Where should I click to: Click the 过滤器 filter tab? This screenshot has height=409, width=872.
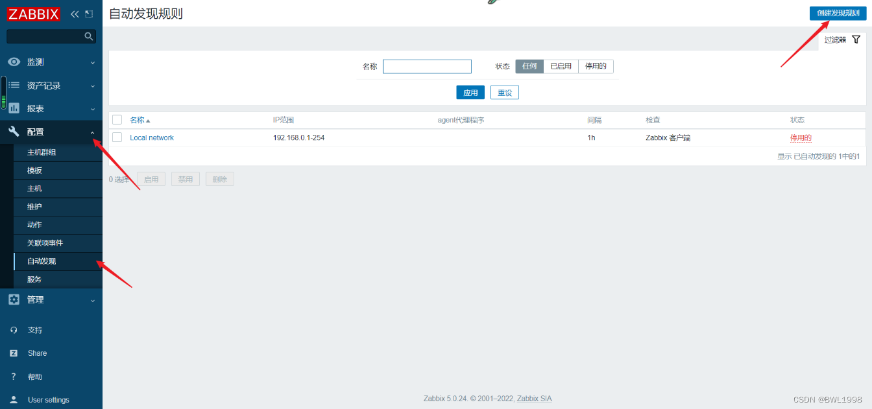click(842, 40)
